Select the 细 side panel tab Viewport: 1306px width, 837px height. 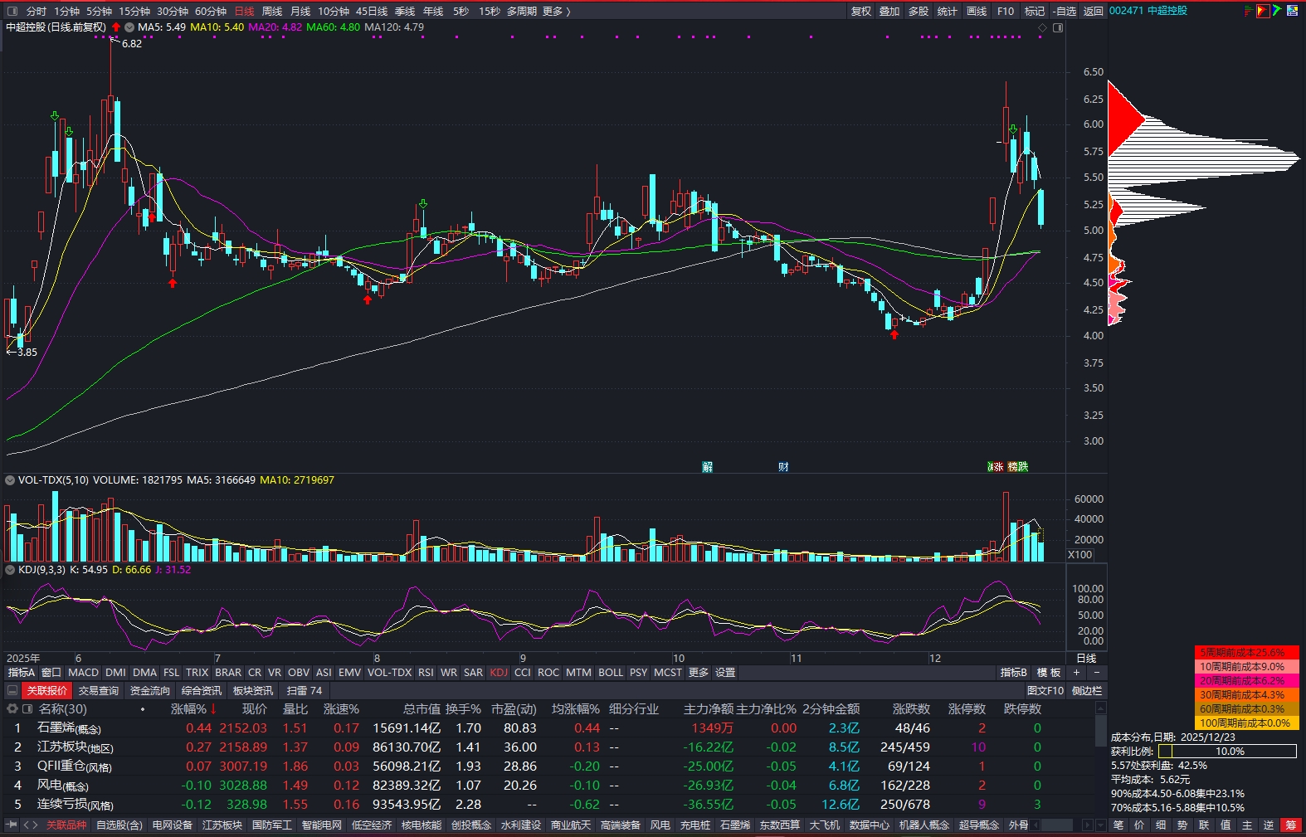[1161, 825]
